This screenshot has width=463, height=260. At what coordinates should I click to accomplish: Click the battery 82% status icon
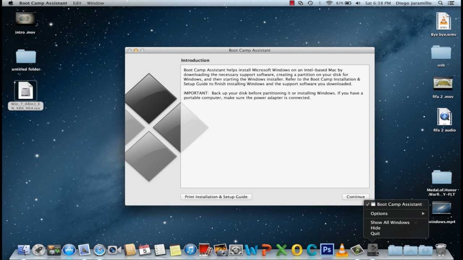(344, 3)
